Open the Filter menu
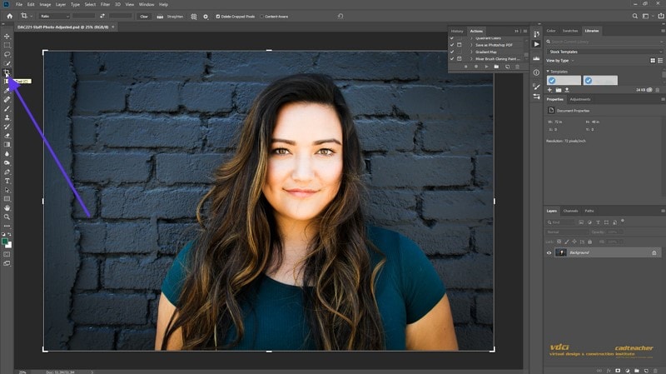 (x=106, y=4)
